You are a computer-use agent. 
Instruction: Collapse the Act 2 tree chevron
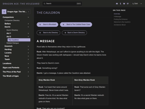pos(28,37)
